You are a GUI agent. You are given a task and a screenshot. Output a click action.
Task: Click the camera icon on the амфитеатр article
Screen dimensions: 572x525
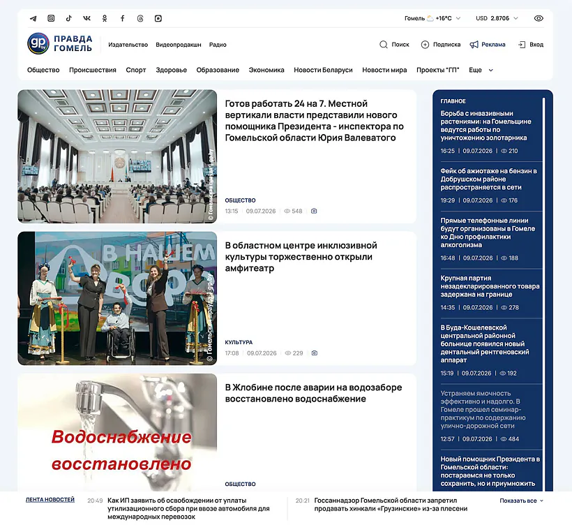[x=315, y=353]
